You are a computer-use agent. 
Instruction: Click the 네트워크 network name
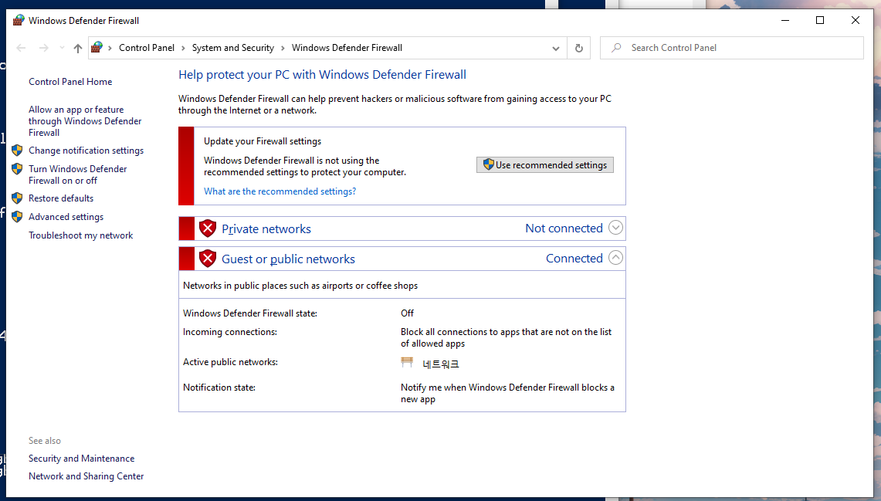tap(440, 364)
